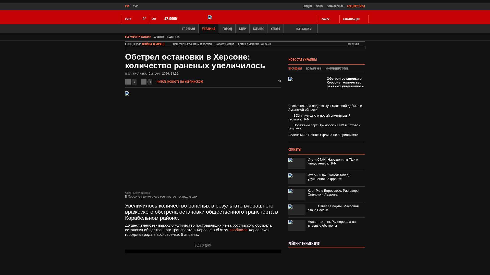490x275 pixels.
Task: Open the КИЕВ city weather selector
Action: click(128, 19)
